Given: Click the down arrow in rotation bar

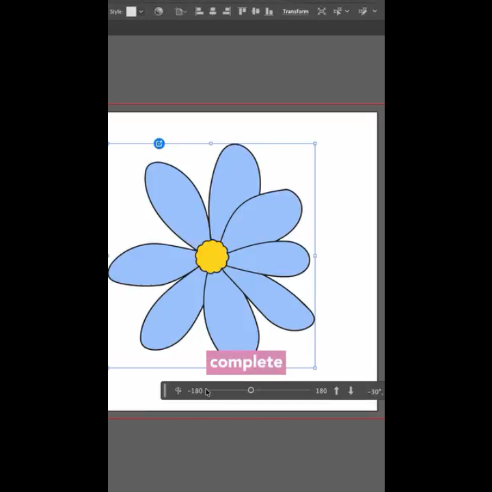Looking at the screenshot, I should point(351,391).
